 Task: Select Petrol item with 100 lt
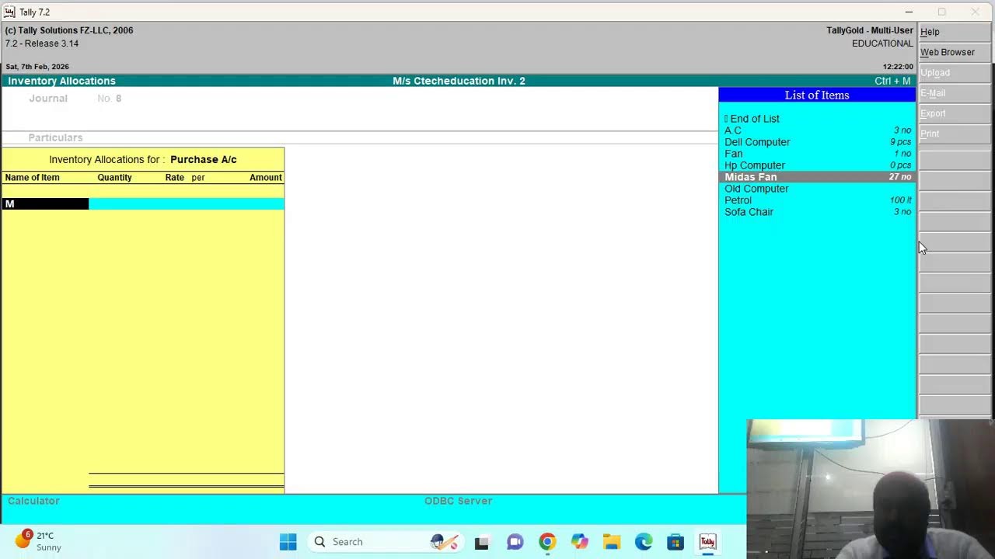click(817, 200)
